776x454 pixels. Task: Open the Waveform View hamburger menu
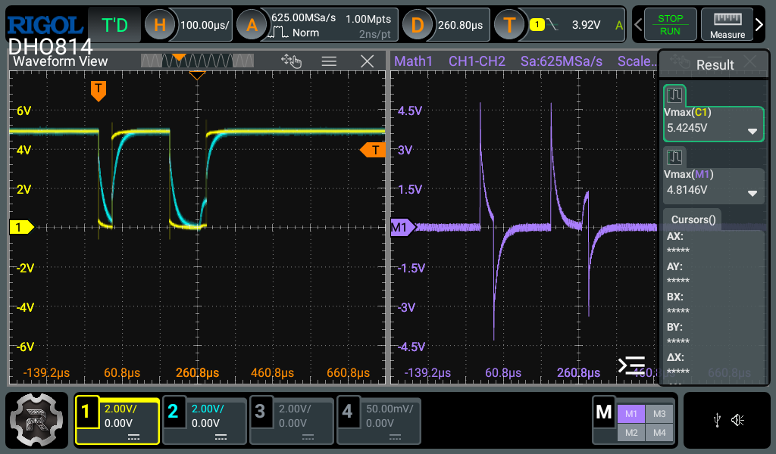coord(329,61)
